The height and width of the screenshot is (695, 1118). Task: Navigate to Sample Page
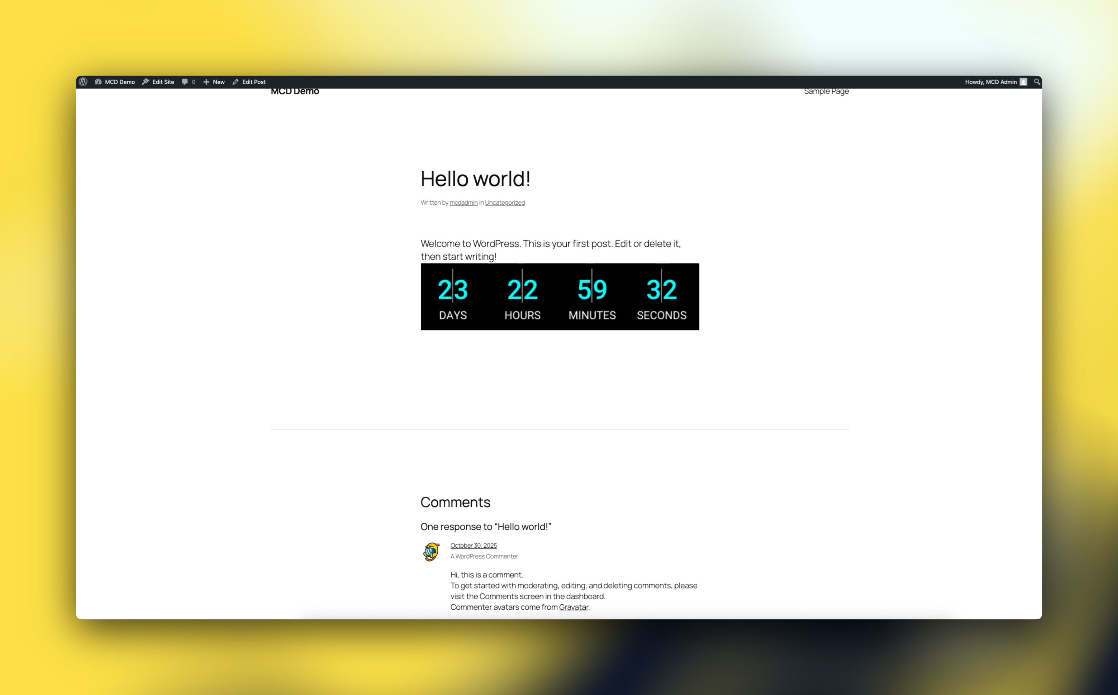826,91
